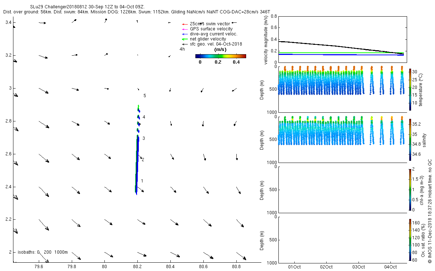
Task: Click the blue dive-avg current legend arrow
Action: pyautogui.click(x=184, y=34)
